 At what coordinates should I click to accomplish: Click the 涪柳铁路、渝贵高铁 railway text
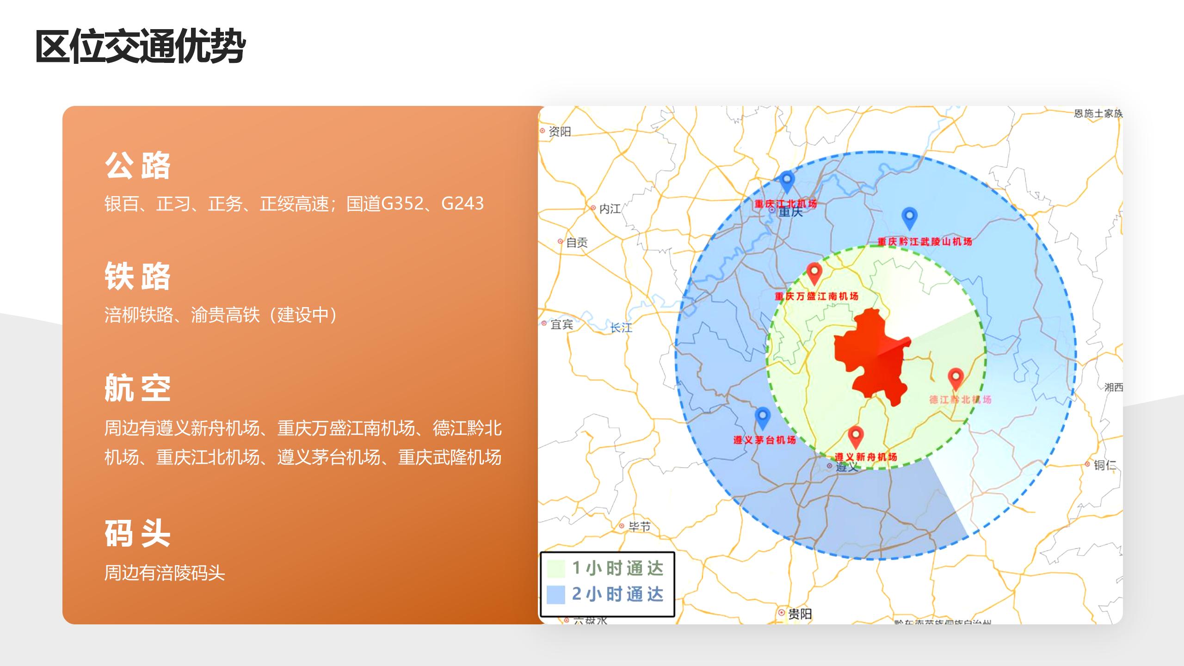coord(222,315)
